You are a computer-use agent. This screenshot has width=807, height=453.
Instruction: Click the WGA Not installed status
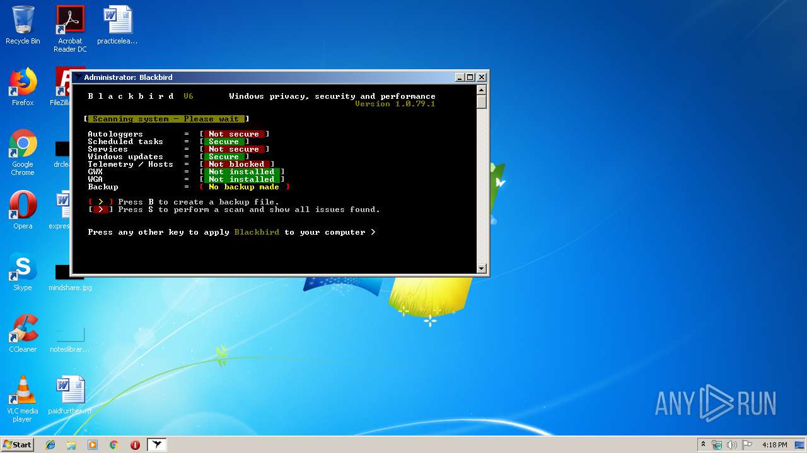coord(241,179)
